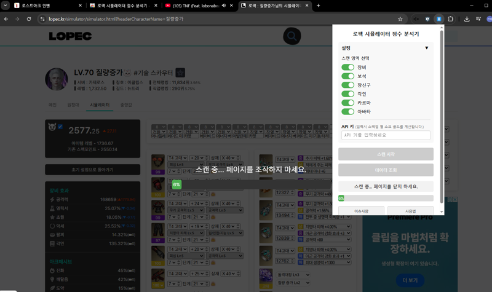Click the shield extension icon in toolbar
492x292 pixels.
click(427, 19)
